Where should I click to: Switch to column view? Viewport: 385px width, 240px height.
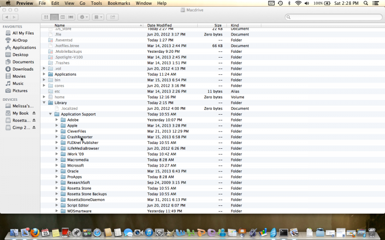tap(63, 17)
